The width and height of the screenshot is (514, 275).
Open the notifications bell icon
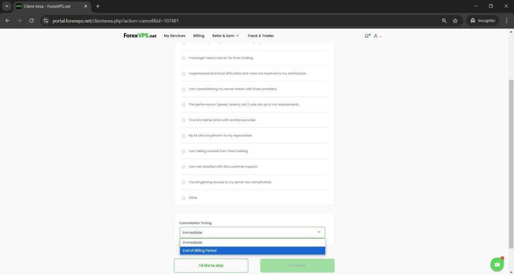pyautogui.click(x=367, y=36)
